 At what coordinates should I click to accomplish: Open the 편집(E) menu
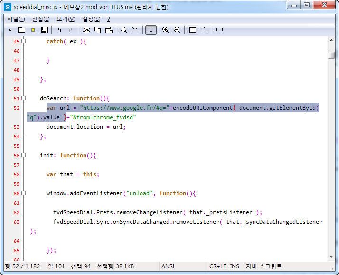click(x=41, y=19)
